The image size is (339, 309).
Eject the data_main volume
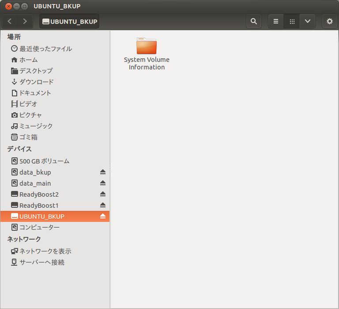point(103,183)
